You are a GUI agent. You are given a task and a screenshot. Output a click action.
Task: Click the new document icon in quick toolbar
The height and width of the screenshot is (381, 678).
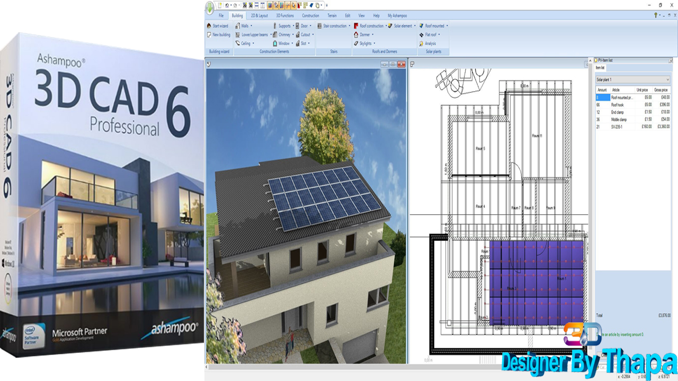pyautogui.click(x=220, y=5)
